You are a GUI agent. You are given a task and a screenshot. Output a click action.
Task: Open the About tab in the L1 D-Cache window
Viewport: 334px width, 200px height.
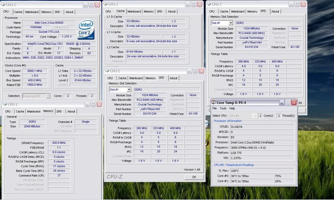pos(172,12)
